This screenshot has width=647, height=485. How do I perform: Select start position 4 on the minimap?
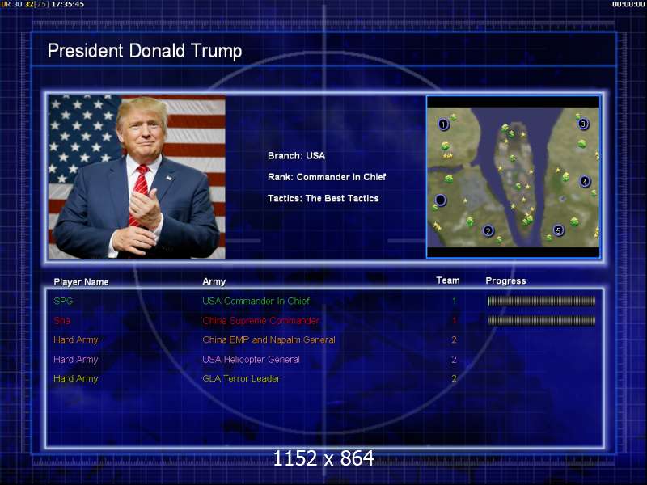click(584, 181)
